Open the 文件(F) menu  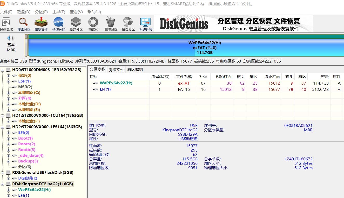[x=6, y=12]
